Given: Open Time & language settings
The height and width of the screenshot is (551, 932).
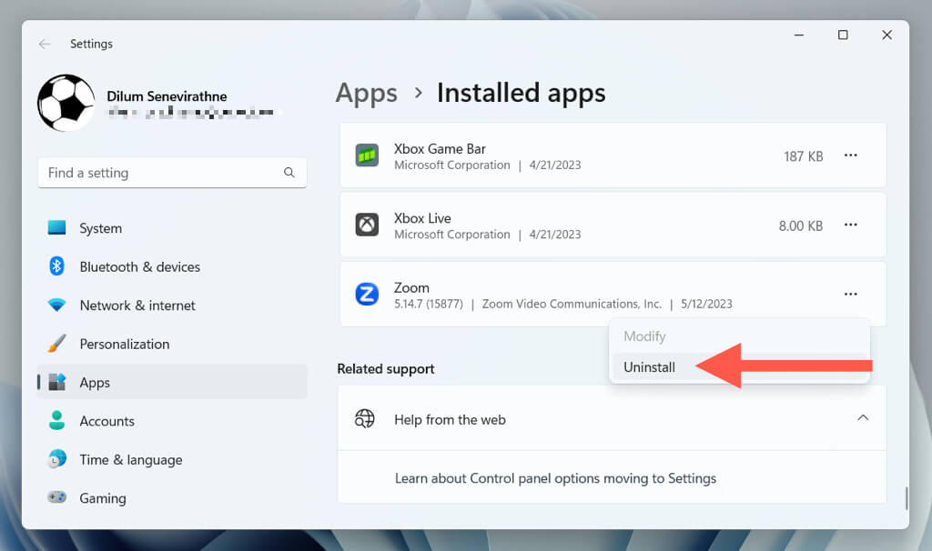Looking at the screenshot, I should (172, 459).
